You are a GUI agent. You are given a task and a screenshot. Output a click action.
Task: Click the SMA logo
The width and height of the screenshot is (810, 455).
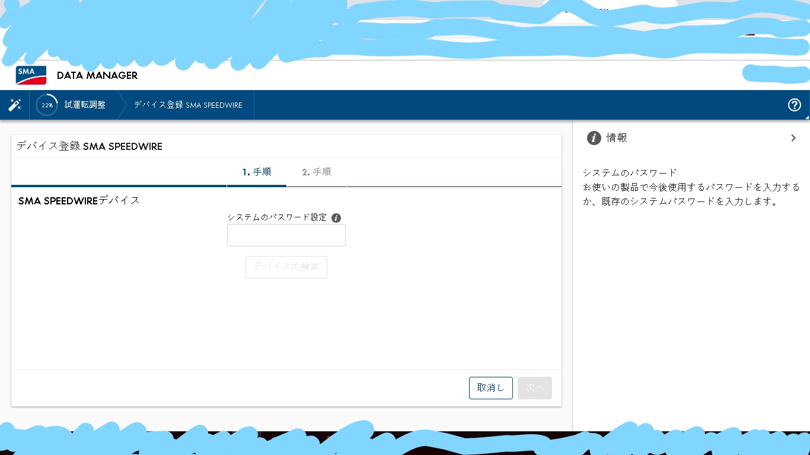(x=31, y=75)
